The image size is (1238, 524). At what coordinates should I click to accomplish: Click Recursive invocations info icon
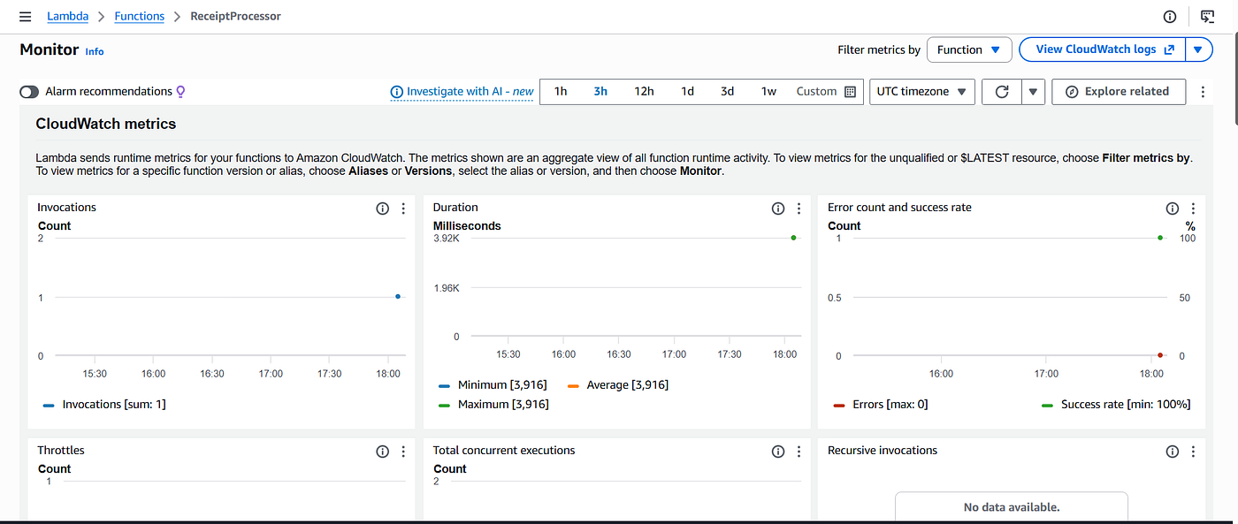1172,452
